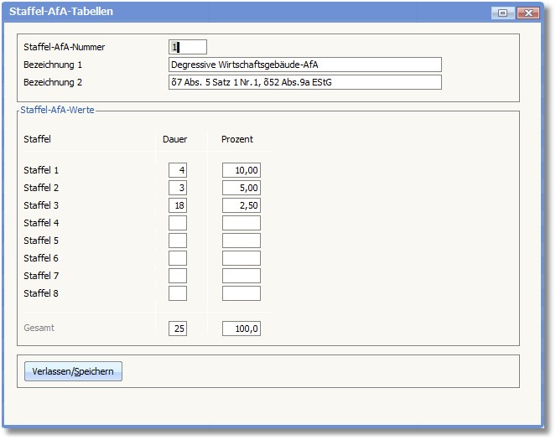Click the Verlassen/Speichern button

click(x=74, y=371)
